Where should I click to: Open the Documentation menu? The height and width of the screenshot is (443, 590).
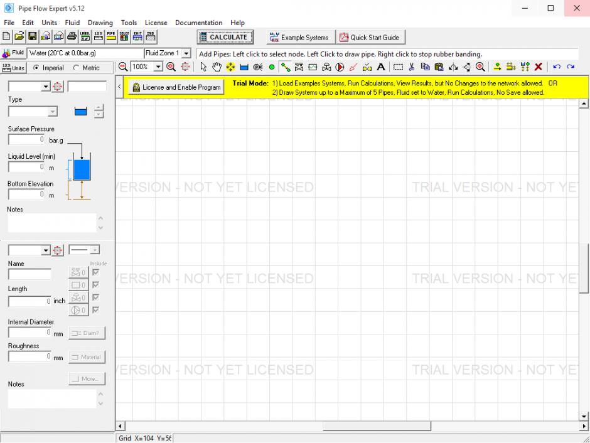point(199,23)
